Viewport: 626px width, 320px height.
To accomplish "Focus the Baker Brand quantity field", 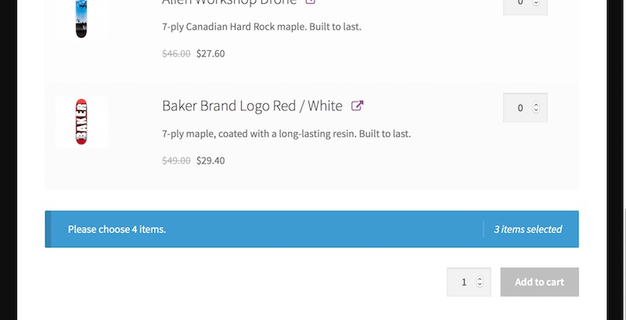I will [520, 108].
